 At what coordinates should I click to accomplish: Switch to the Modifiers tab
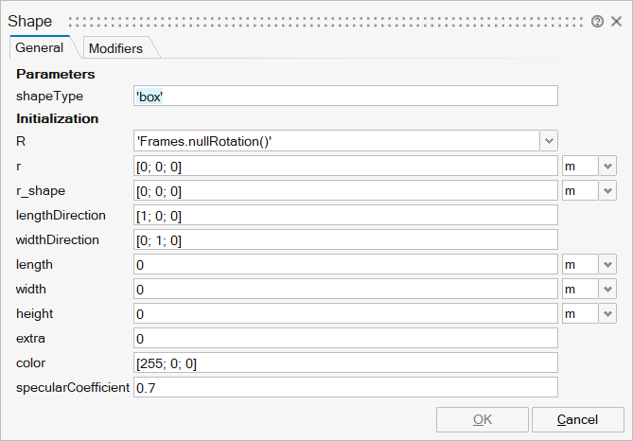(115, 48)
